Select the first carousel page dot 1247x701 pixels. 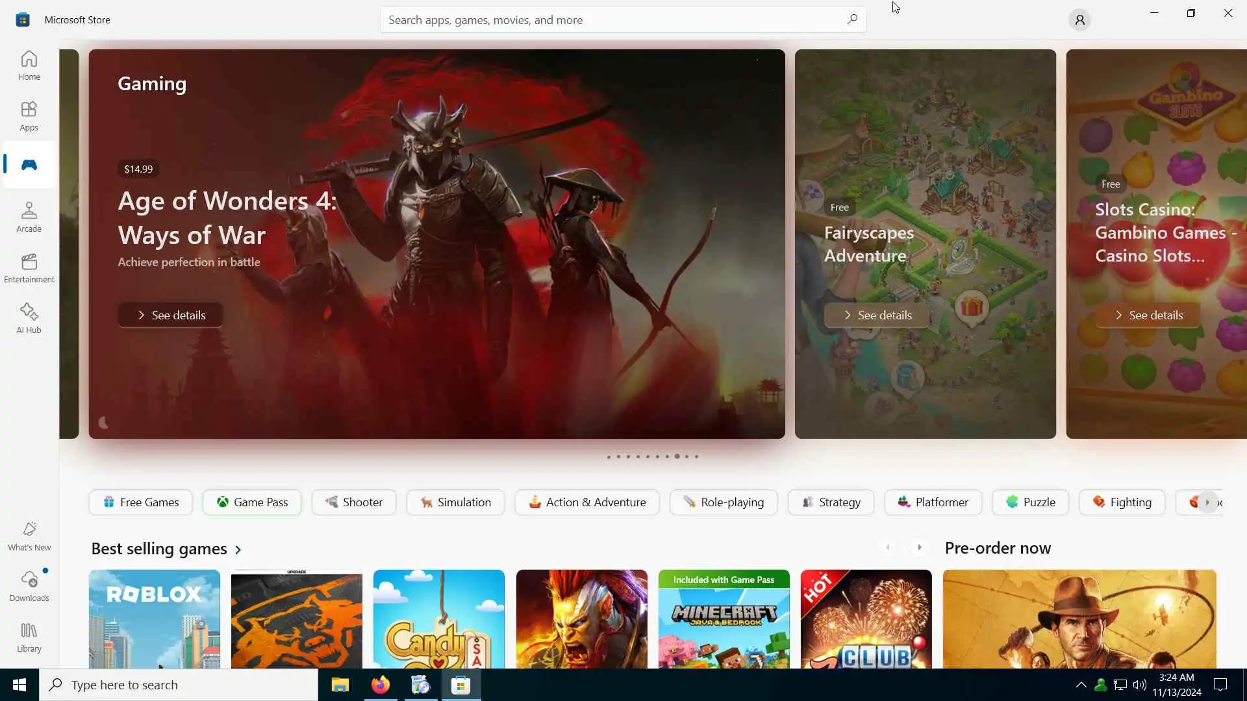click(609, 457)
